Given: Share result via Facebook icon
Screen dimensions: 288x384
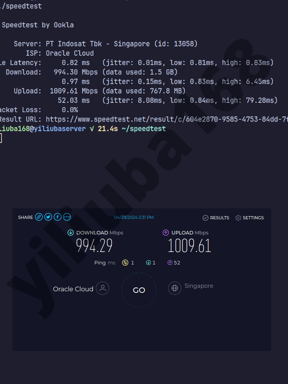Looking at the screenshot, I should 57,217.
